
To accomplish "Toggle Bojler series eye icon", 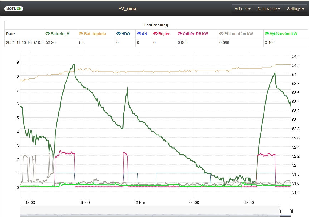I will tap(155, 33).
